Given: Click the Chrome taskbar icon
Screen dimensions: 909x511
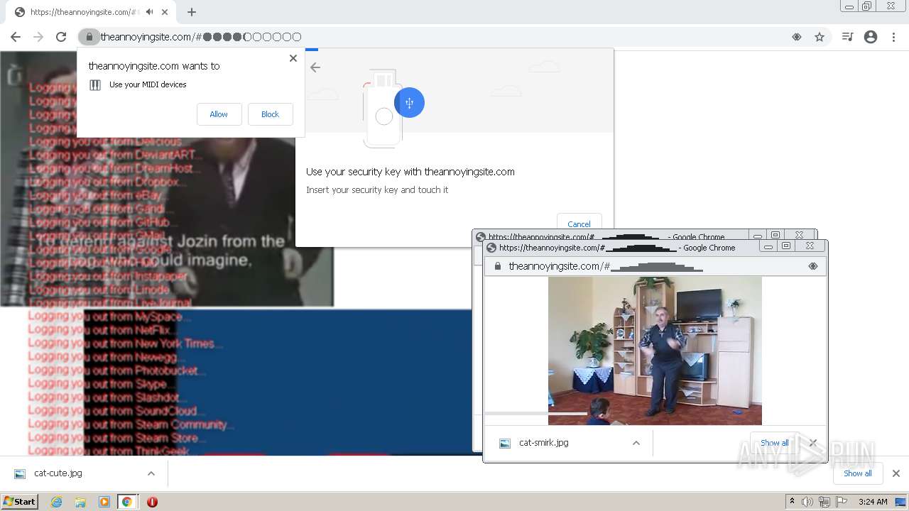Looking at the screenshot, I should (127, 502).
